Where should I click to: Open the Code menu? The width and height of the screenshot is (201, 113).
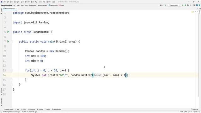(22, 2)
